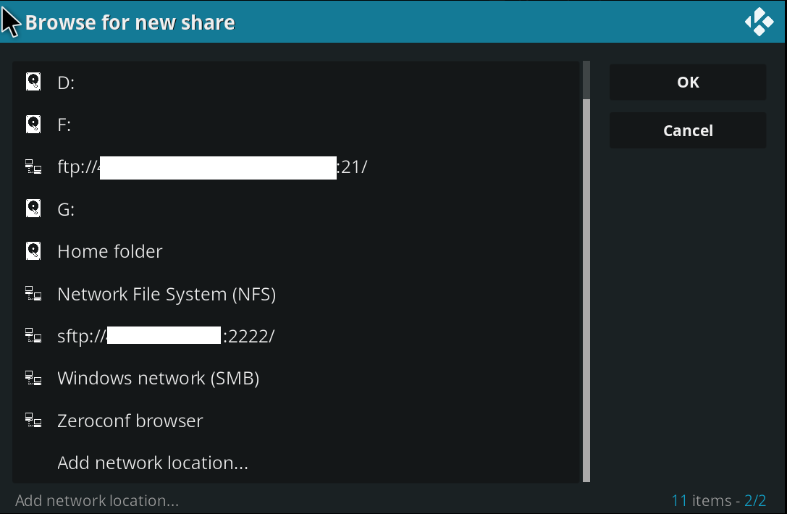Click the network icon next to the SFTP share
Image resolution: width=787 pixels, height=514 pixels.
pyautogui.click(x=33, y=335)
